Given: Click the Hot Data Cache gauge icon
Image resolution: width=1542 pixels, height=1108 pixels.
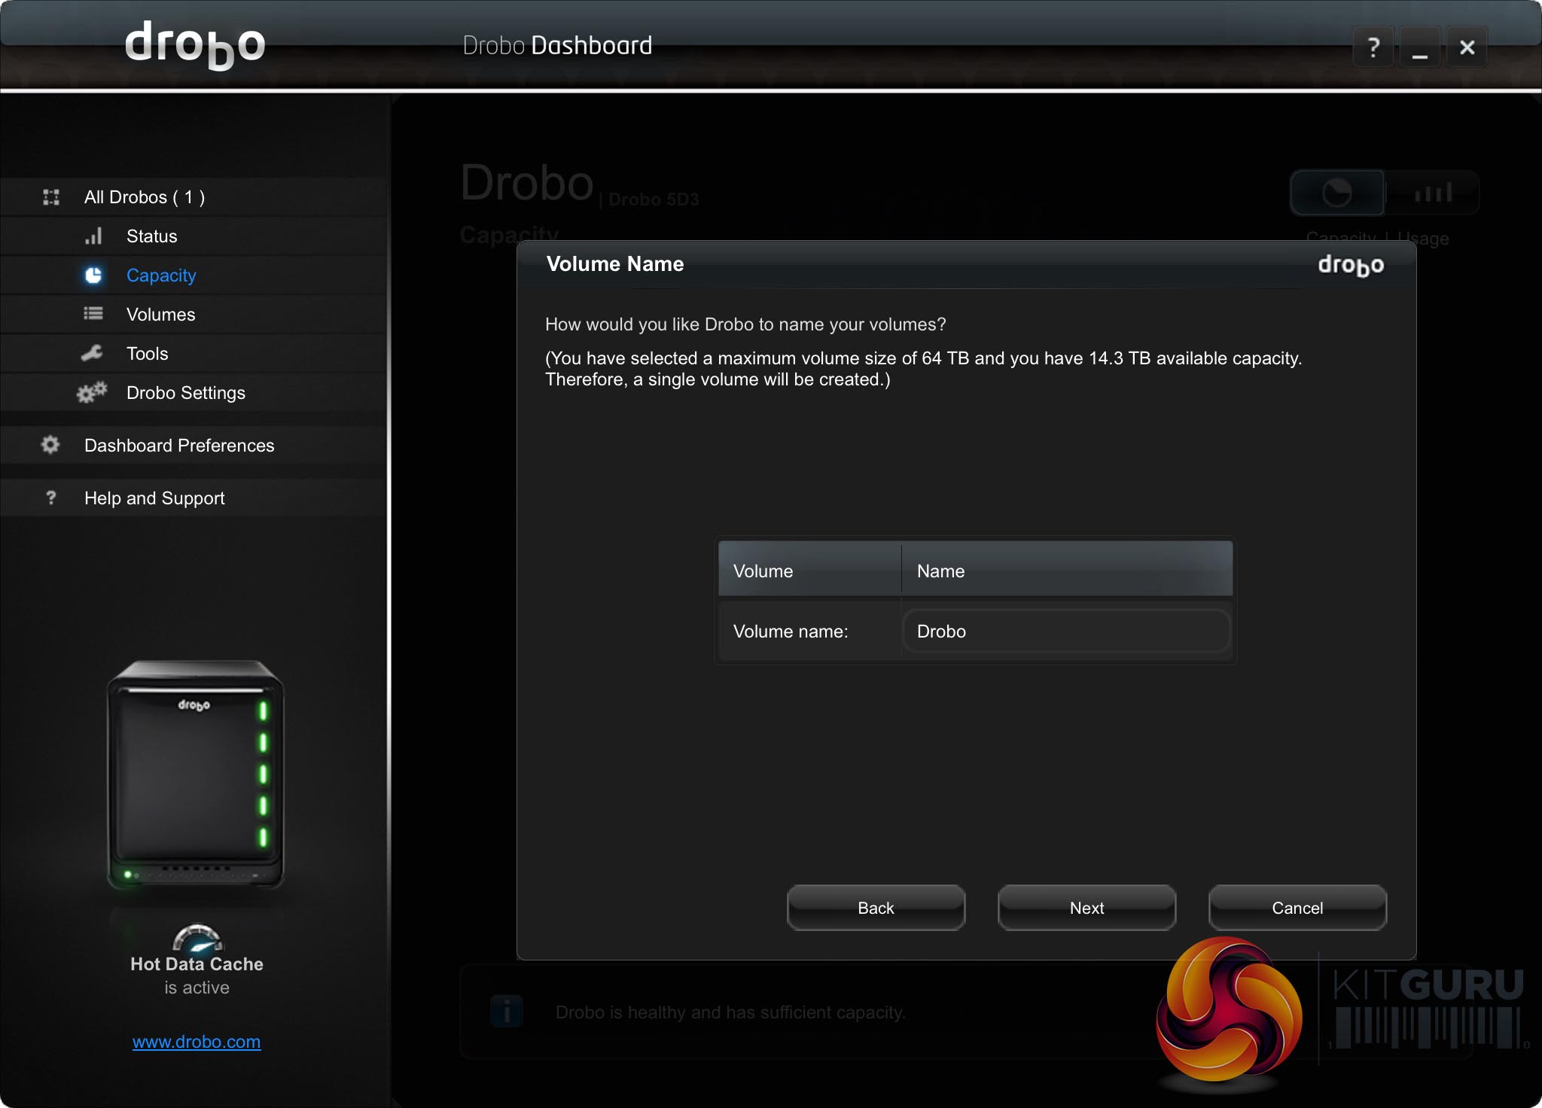Looking at the screenshot, I should pos(197,939).
